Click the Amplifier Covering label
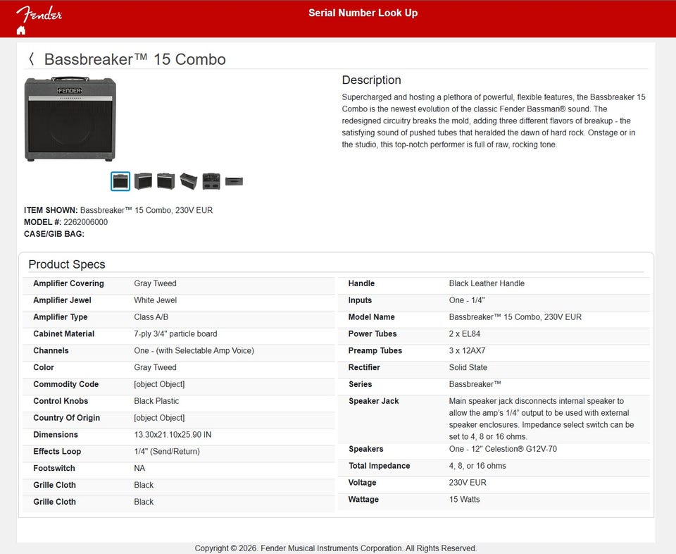676x554 pixels. (68, 283)
